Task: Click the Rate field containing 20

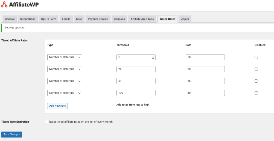Action: click(x=205, y=69)
